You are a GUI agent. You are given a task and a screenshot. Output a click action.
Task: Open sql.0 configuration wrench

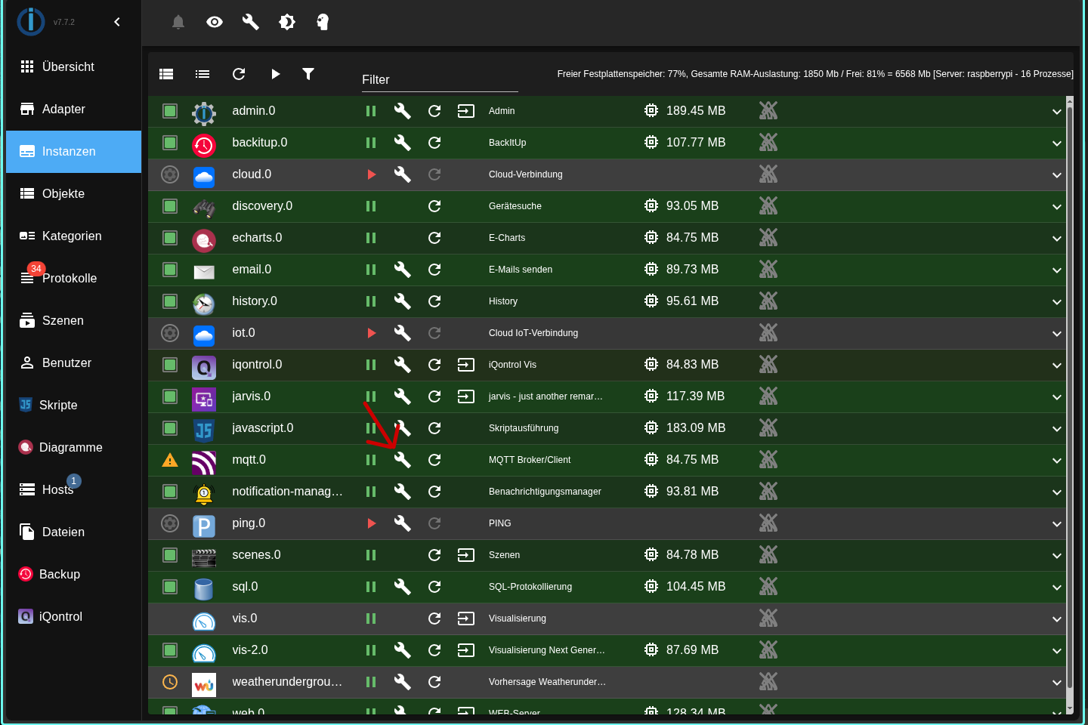point(403,587)
